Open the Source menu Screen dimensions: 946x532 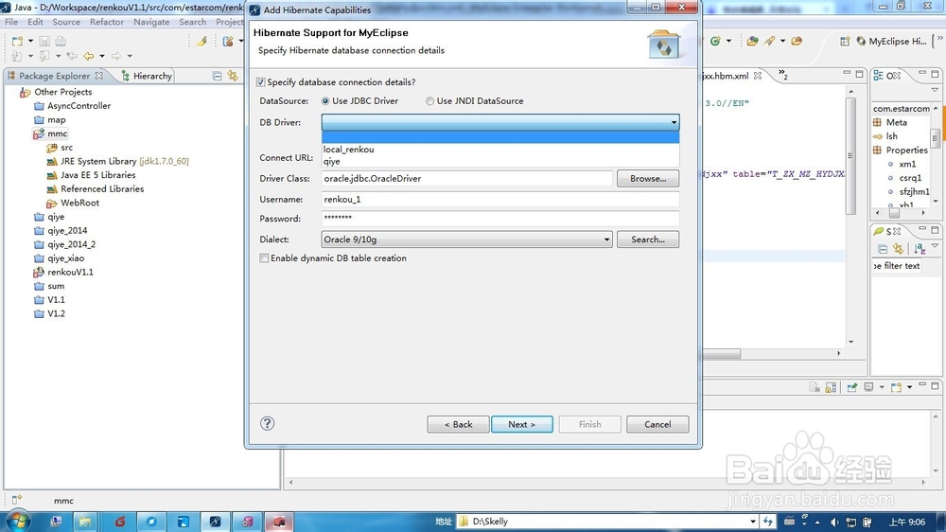(x=66, y=22)
